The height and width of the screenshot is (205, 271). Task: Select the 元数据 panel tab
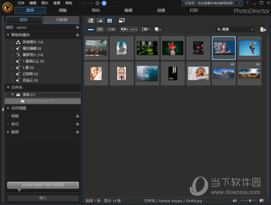pyautogui.click(x=61, y=20)
